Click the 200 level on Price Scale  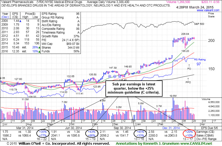[211, 41]
